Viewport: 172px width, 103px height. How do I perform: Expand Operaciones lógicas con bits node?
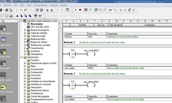[x=25, y=63]
